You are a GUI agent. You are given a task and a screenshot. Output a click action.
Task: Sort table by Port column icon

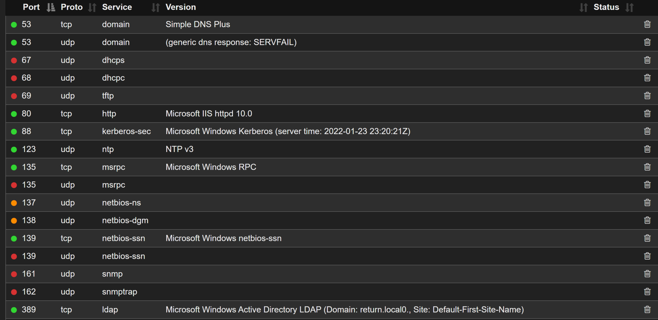point(51,7)
